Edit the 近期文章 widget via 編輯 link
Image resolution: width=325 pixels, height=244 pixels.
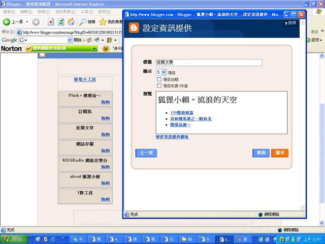point(106,134)
